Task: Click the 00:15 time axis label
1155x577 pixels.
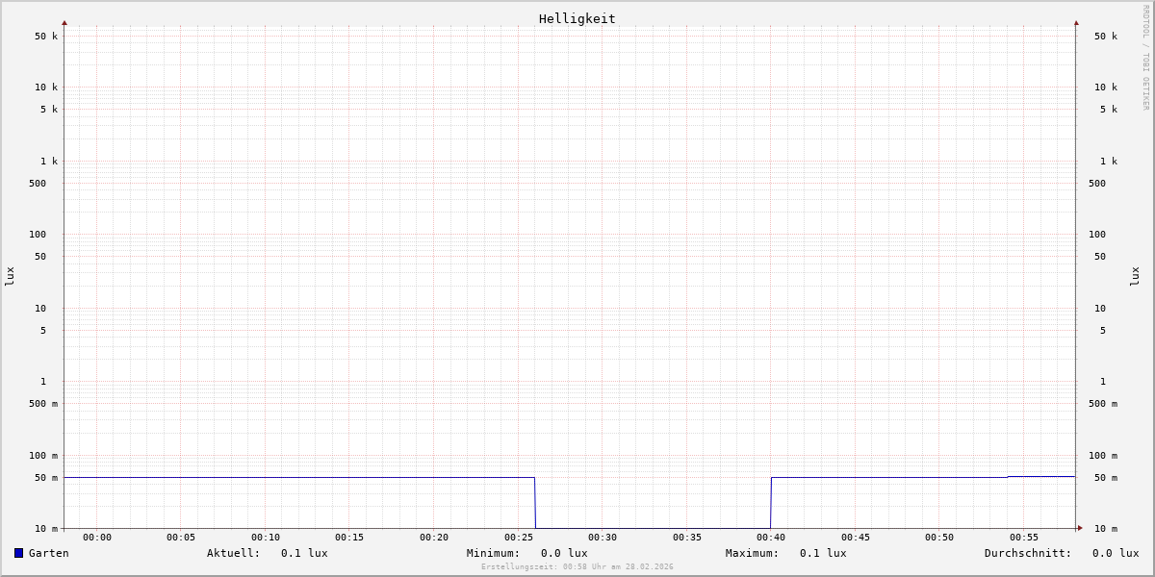Action: pyautogui.click(x=349, y=538)
